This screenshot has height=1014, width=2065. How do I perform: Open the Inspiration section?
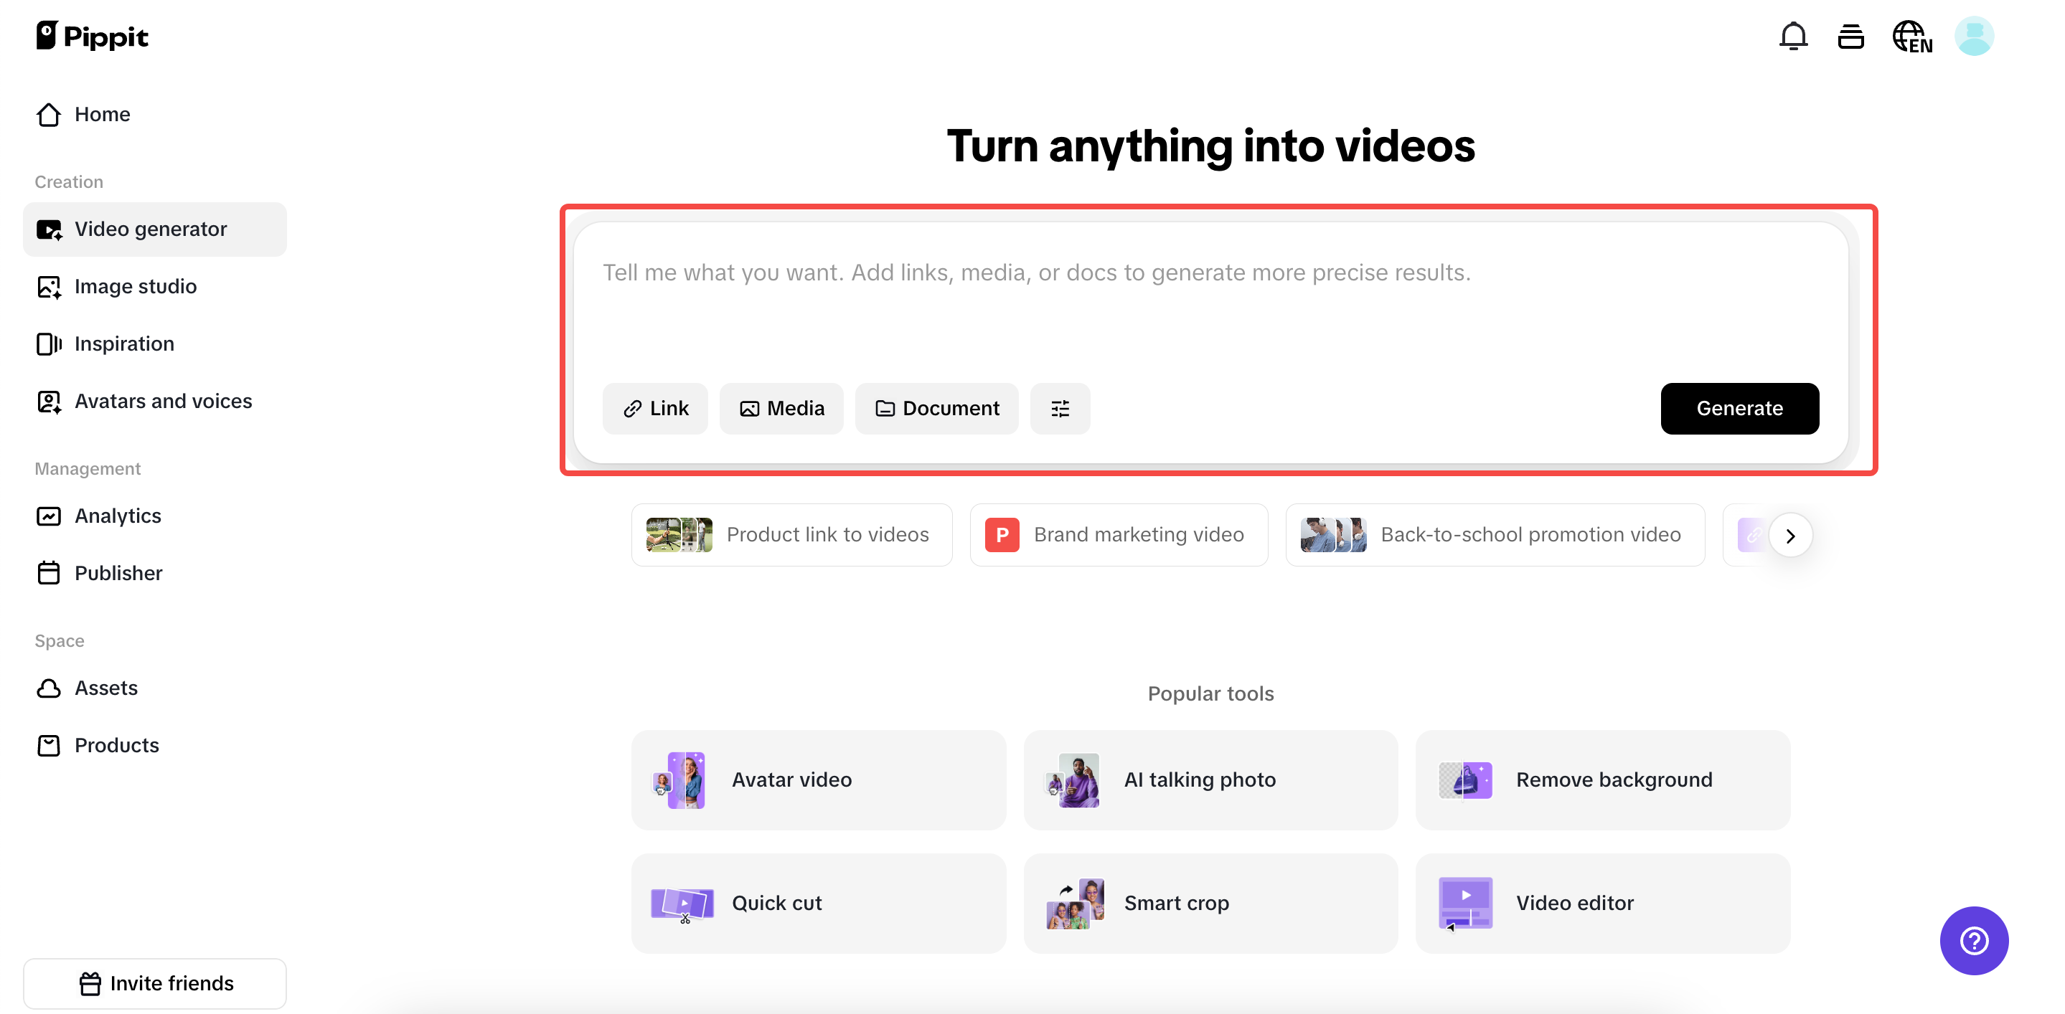(x=124, y=343)
